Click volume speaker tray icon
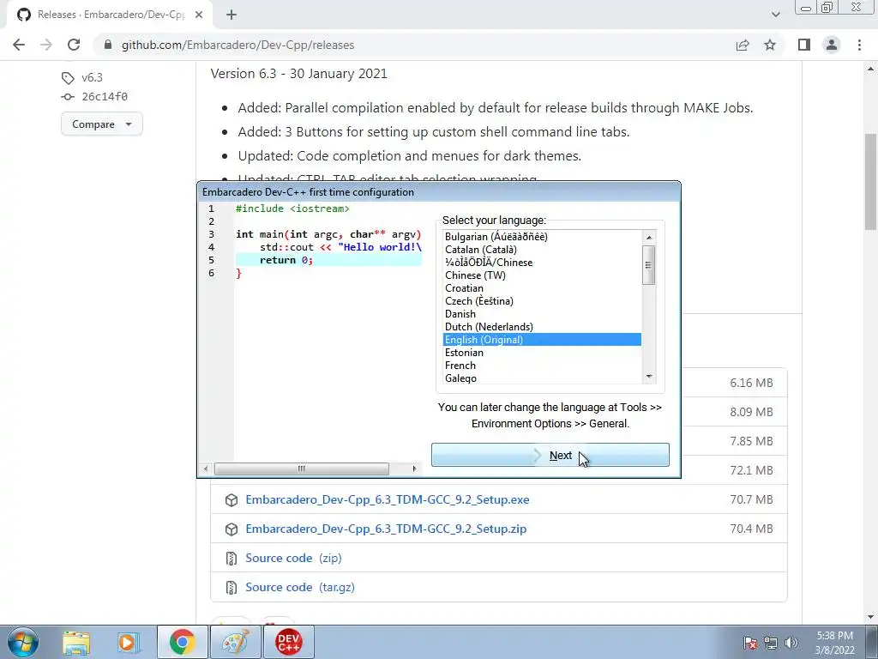The width and height of the screenshot is (878, 659). tap(791, 644)
